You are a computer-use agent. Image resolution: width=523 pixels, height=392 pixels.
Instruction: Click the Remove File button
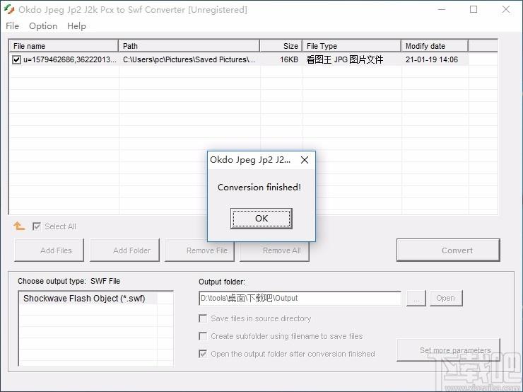tap(199, 250)
